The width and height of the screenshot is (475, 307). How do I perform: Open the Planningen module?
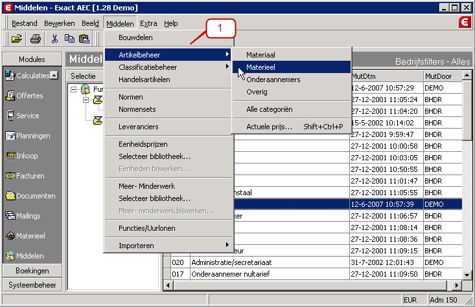click(28, 136)
